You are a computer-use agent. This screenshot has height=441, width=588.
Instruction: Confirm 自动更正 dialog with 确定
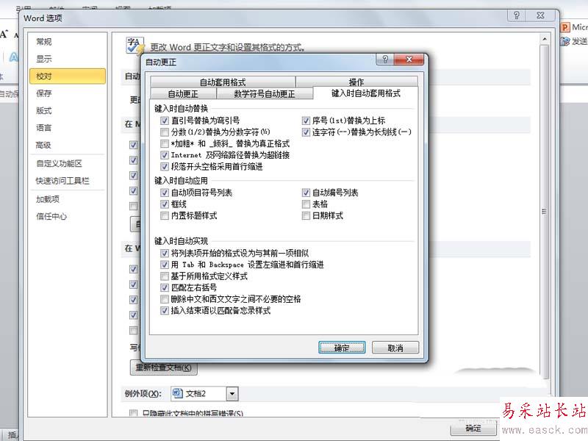coord(342,348)
